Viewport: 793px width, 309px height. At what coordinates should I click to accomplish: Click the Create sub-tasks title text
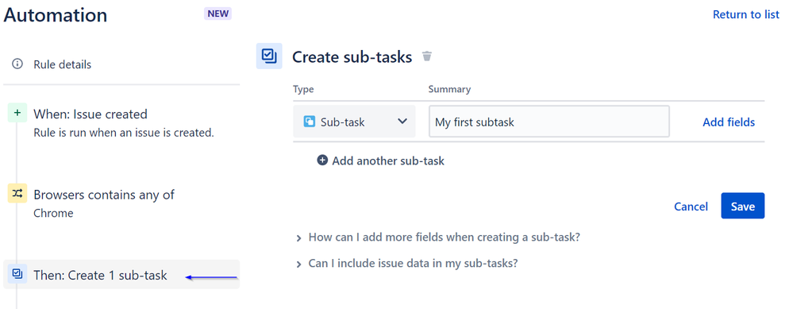coord(352,56)
